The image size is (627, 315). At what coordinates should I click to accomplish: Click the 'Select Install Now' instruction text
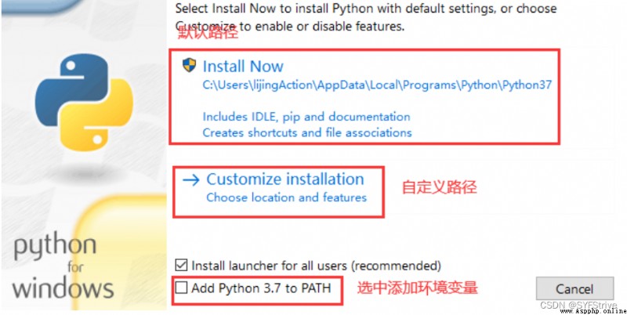(366, 17)
